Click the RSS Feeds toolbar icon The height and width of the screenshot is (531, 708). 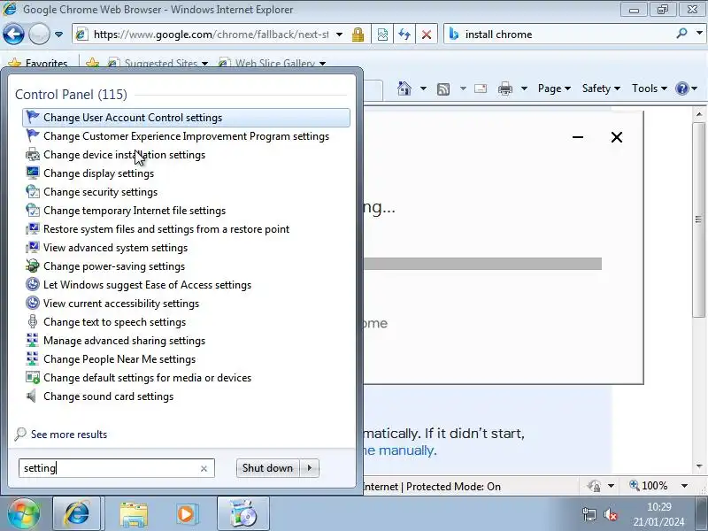click(x=443, y=88)
